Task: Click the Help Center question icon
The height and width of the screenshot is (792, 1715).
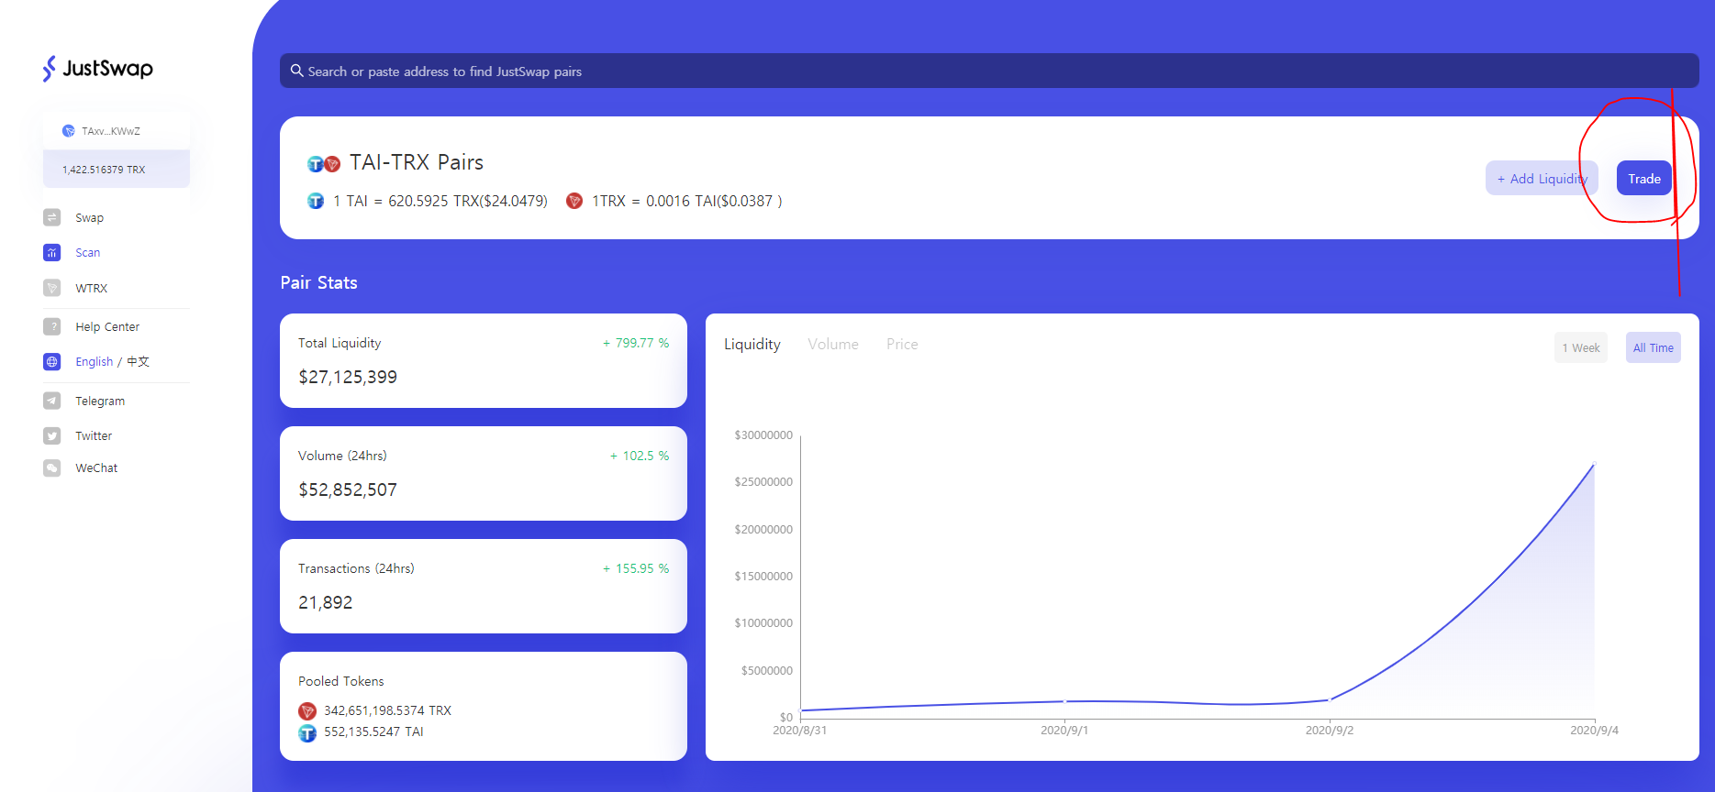Action: click(52, 326)
